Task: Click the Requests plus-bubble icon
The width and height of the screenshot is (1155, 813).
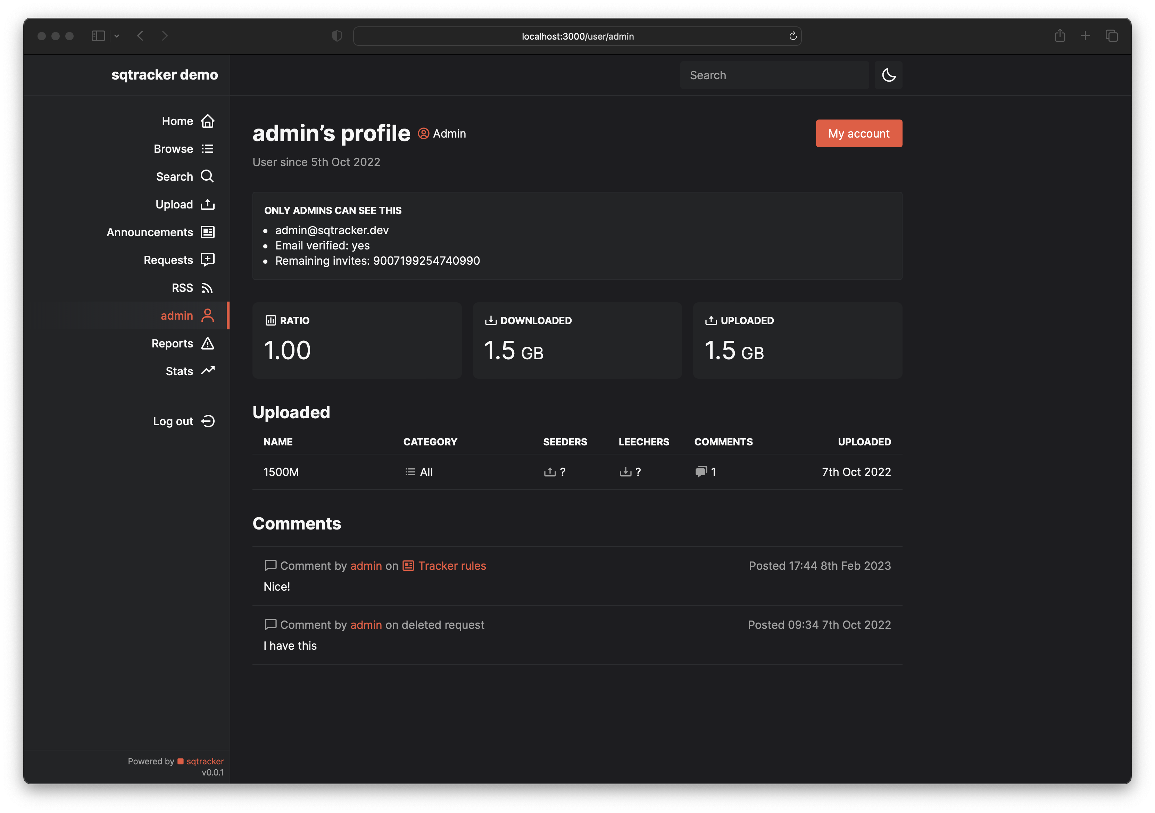Action: pos(207,260)
